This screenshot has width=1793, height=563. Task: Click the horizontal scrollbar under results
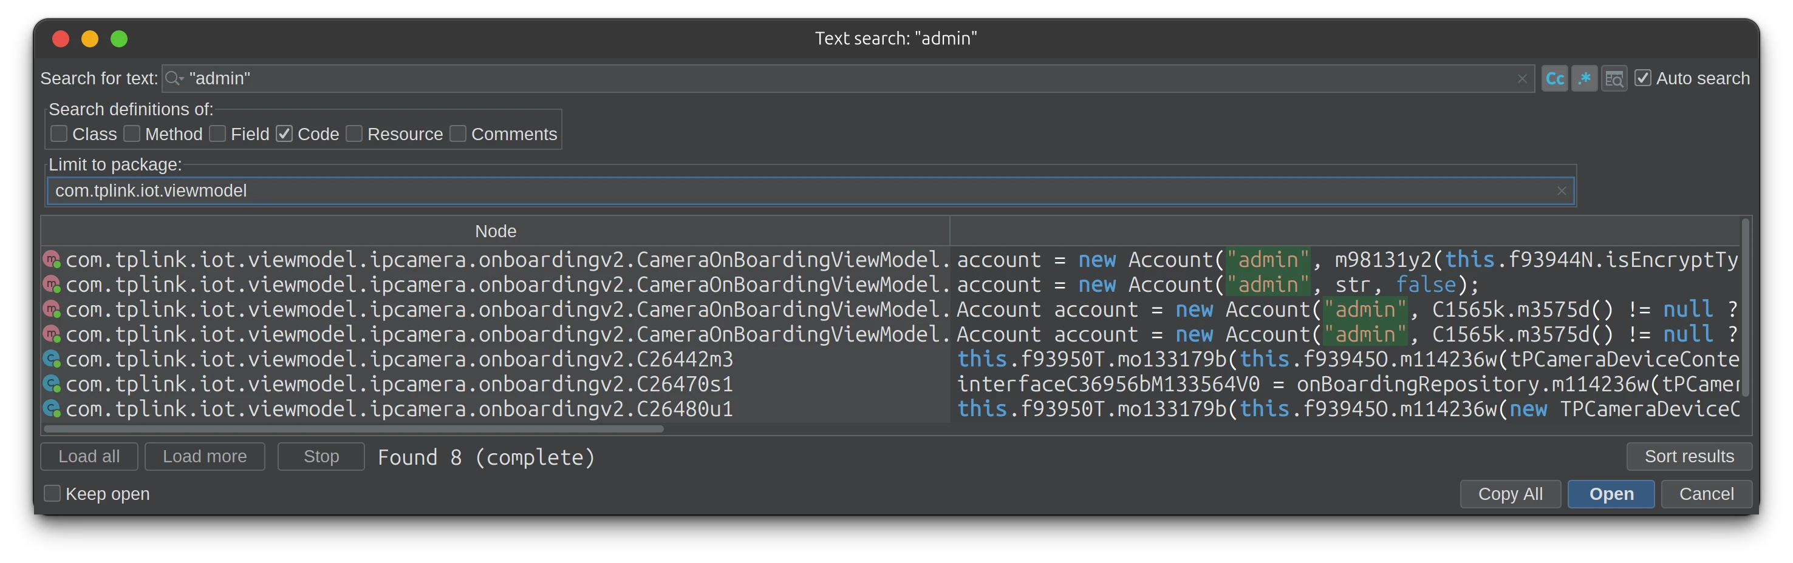point(353,429)
